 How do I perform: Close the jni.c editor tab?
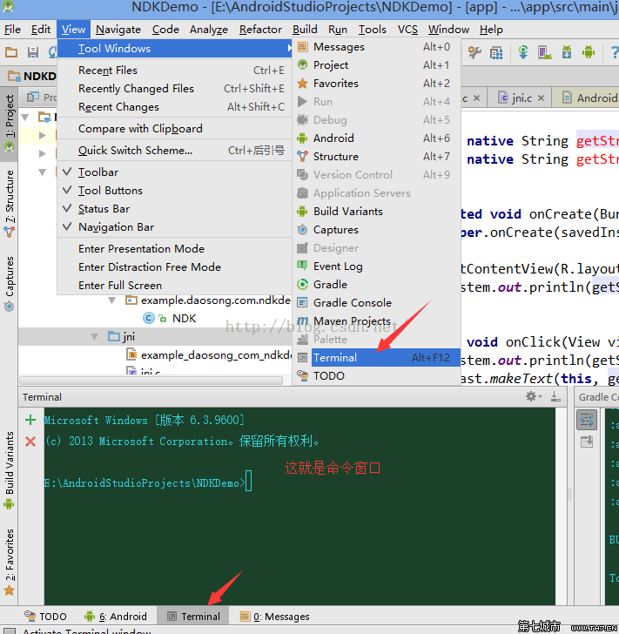click(x=542, y=98)
